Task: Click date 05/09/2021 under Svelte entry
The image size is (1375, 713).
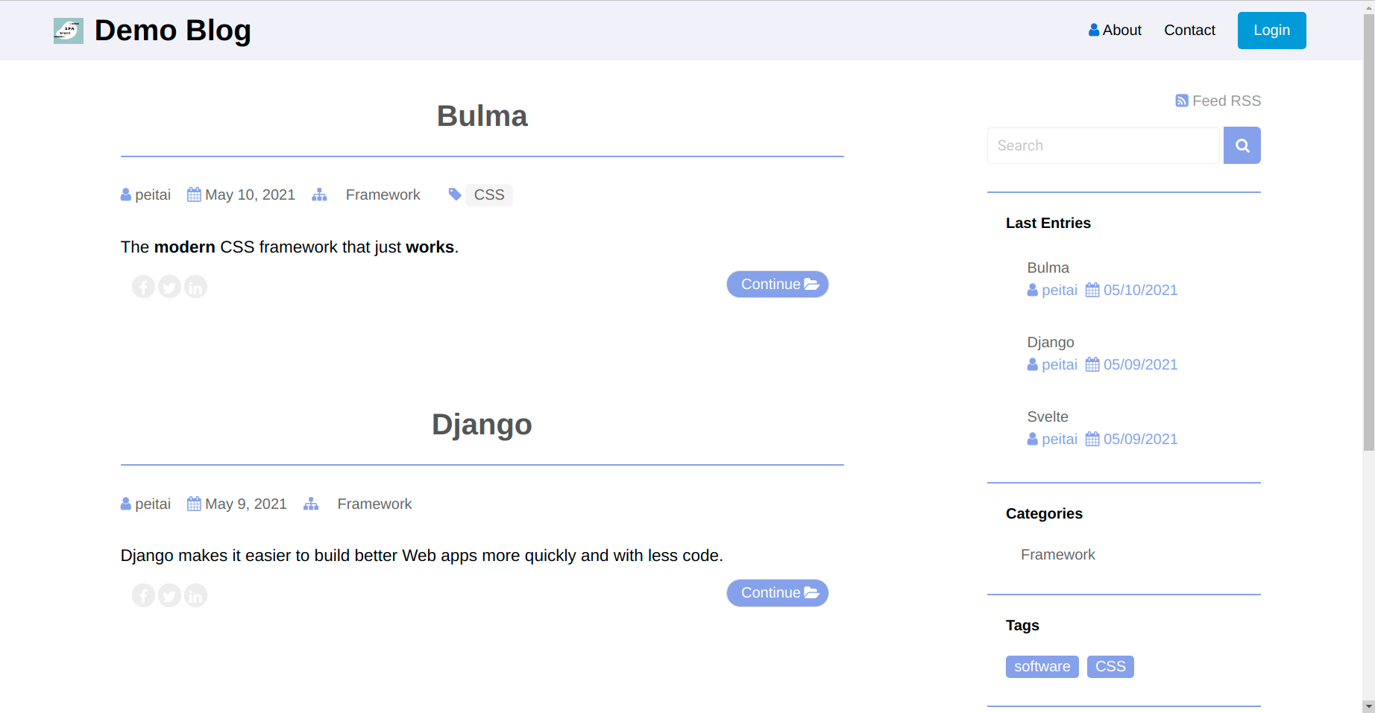Action: [1140, 439]
